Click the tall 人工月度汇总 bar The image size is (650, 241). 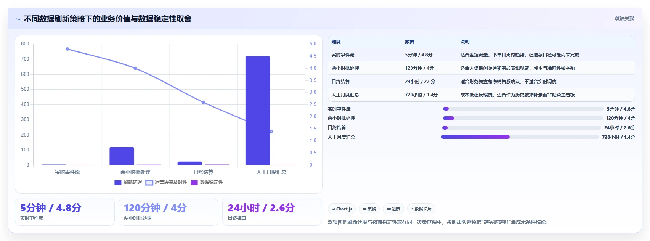pos(258,111)
